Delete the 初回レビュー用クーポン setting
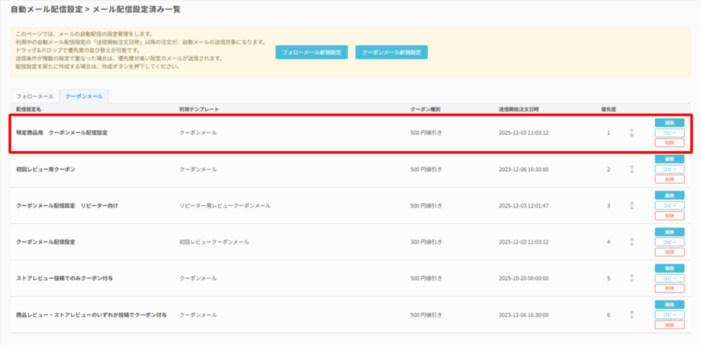The image size is (701, 345). 670,179
